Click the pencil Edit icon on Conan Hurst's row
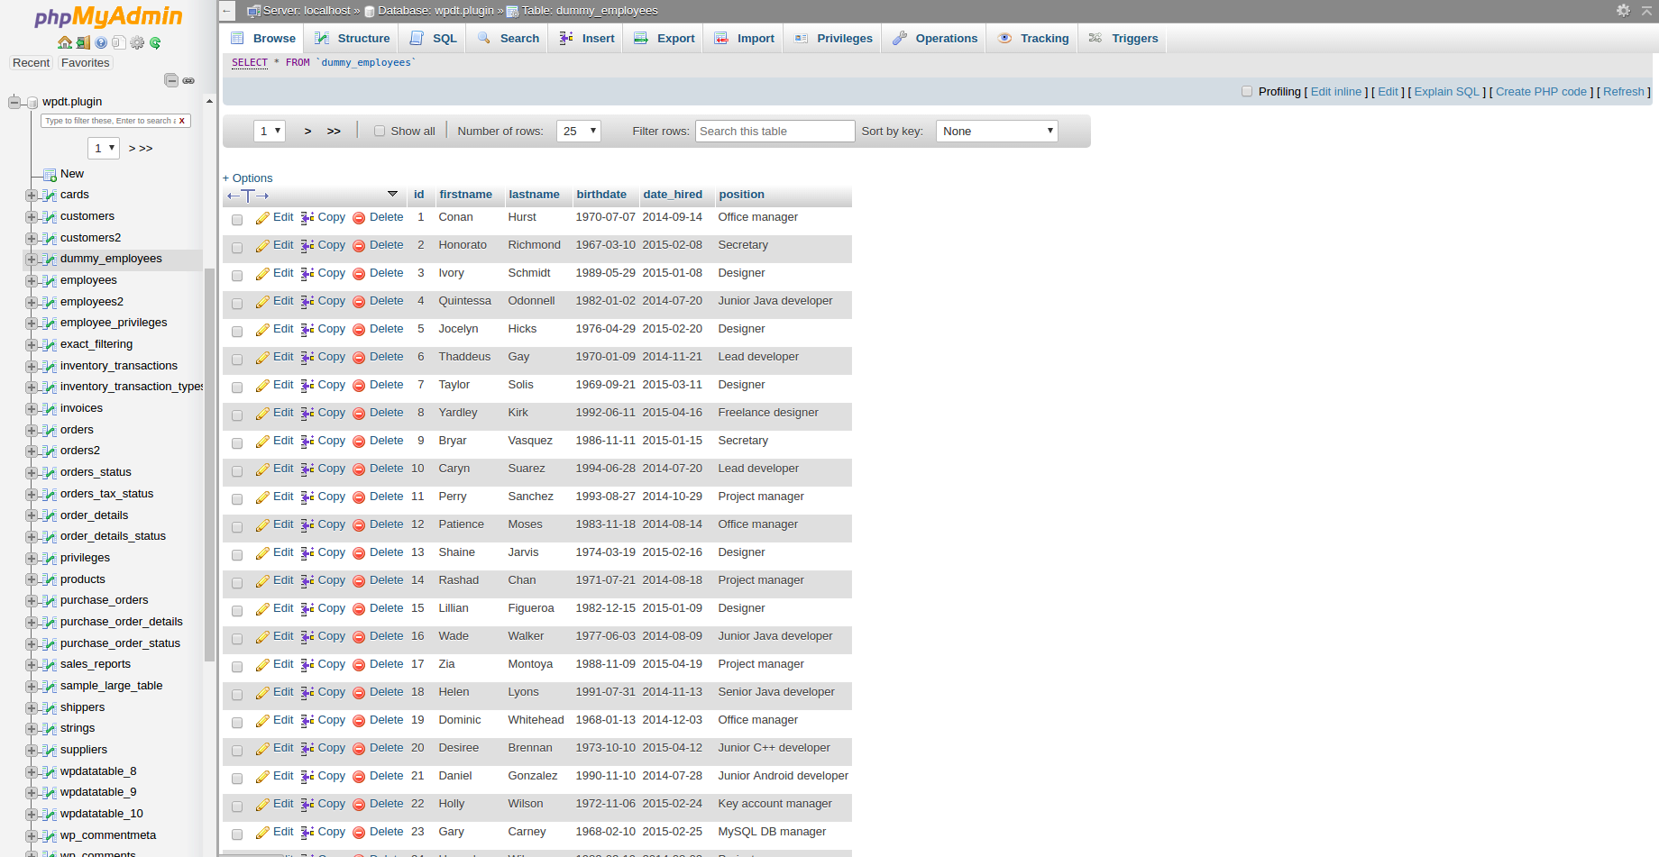 262,217
